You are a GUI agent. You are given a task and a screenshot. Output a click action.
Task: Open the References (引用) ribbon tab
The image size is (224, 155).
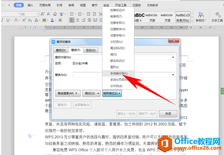[x=59, y=5]
